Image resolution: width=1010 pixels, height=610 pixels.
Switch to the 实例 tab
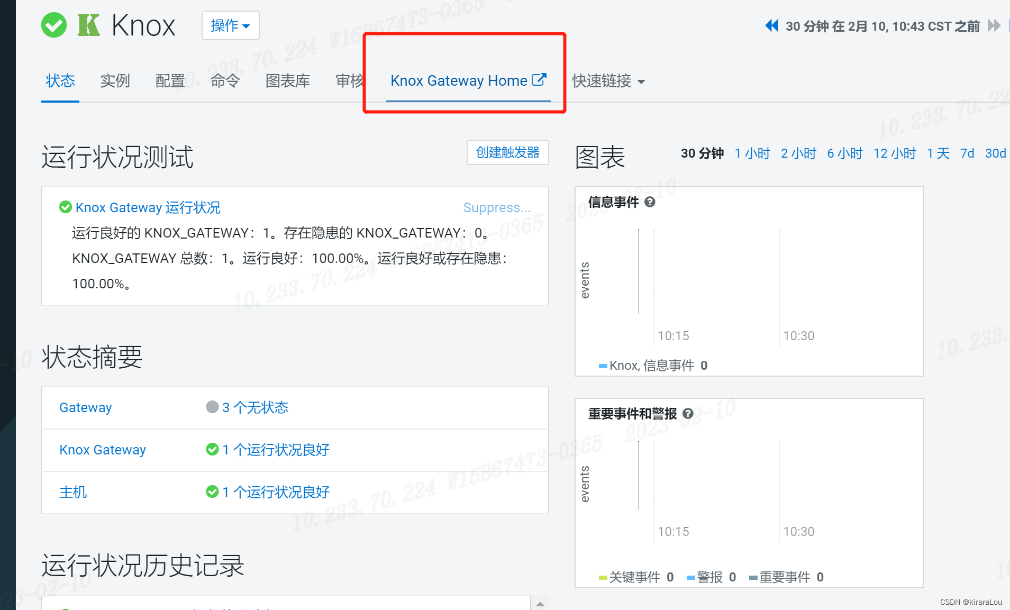pos(115,81)
